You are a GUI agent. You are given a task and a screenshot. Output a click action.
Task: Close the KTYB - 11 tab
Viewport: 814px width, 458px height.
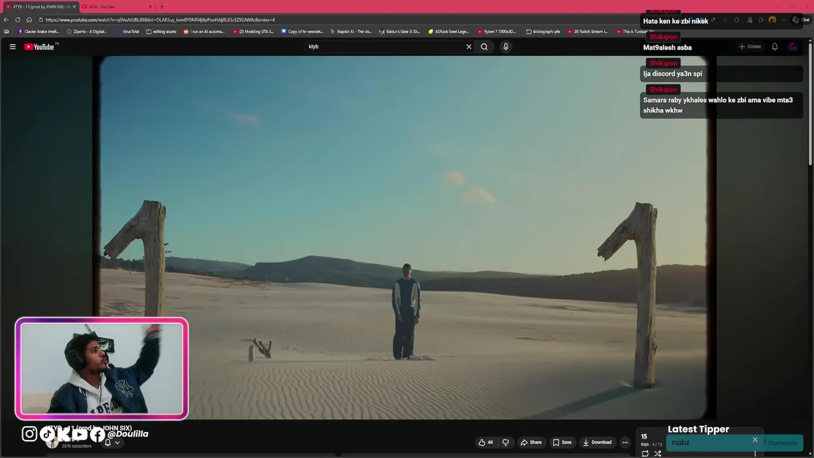(x=74, y=6)
